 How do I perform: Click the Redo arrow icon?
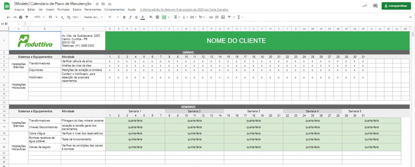click(15, 17)
